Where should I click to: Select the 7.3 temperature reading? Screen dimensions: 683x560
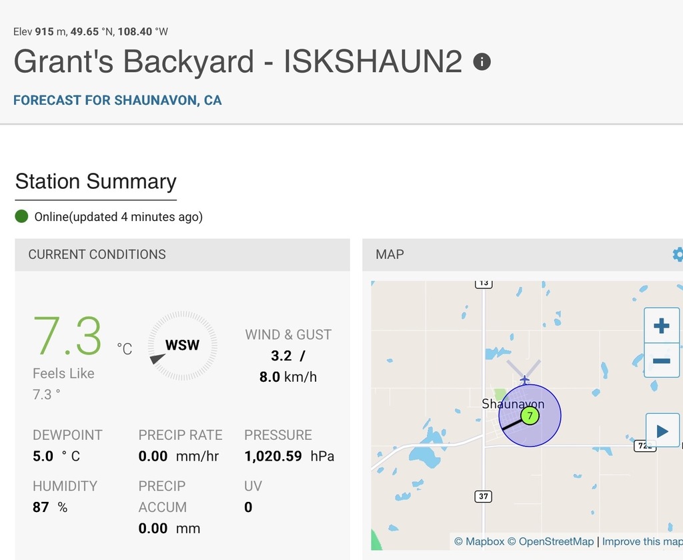click(67, 336)
